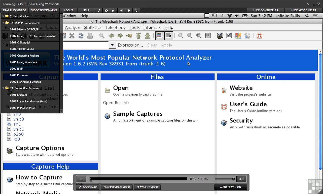Screen dimensions: 323x194
Task: Open the Tools menu
Action: click(x=134, y=28)
